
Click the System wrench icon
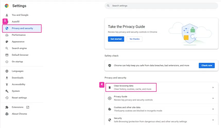point(7,91)
